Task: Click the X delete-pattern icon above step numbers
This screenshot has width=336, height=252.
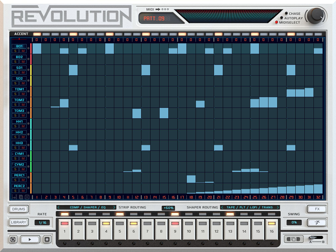Action: 27,197
